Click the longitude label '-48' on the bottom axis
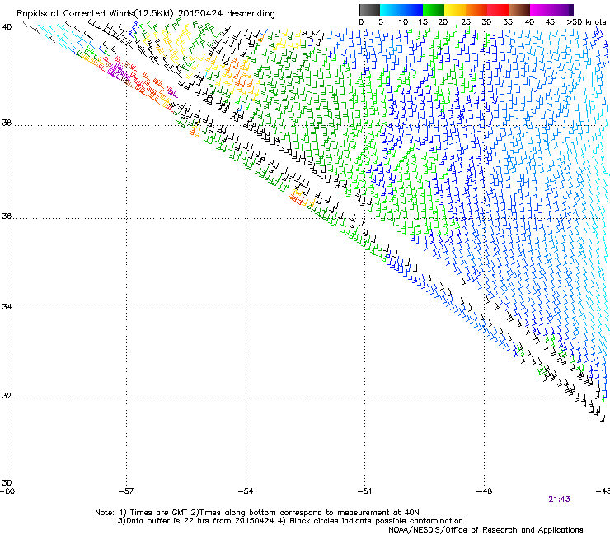Viewport: 610px width, 535px height. [x=484, y=491]
